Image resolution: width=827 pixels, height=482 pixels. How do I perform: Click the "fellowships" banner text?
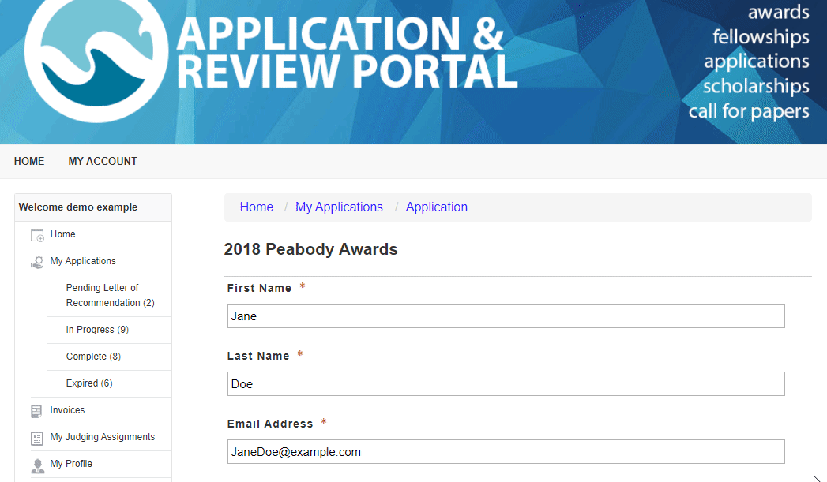tap(761, 37)
